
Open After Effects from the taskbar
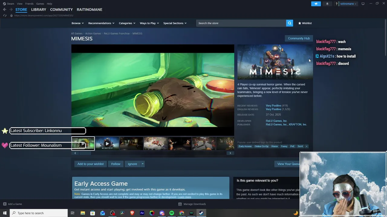pos(142,213)
